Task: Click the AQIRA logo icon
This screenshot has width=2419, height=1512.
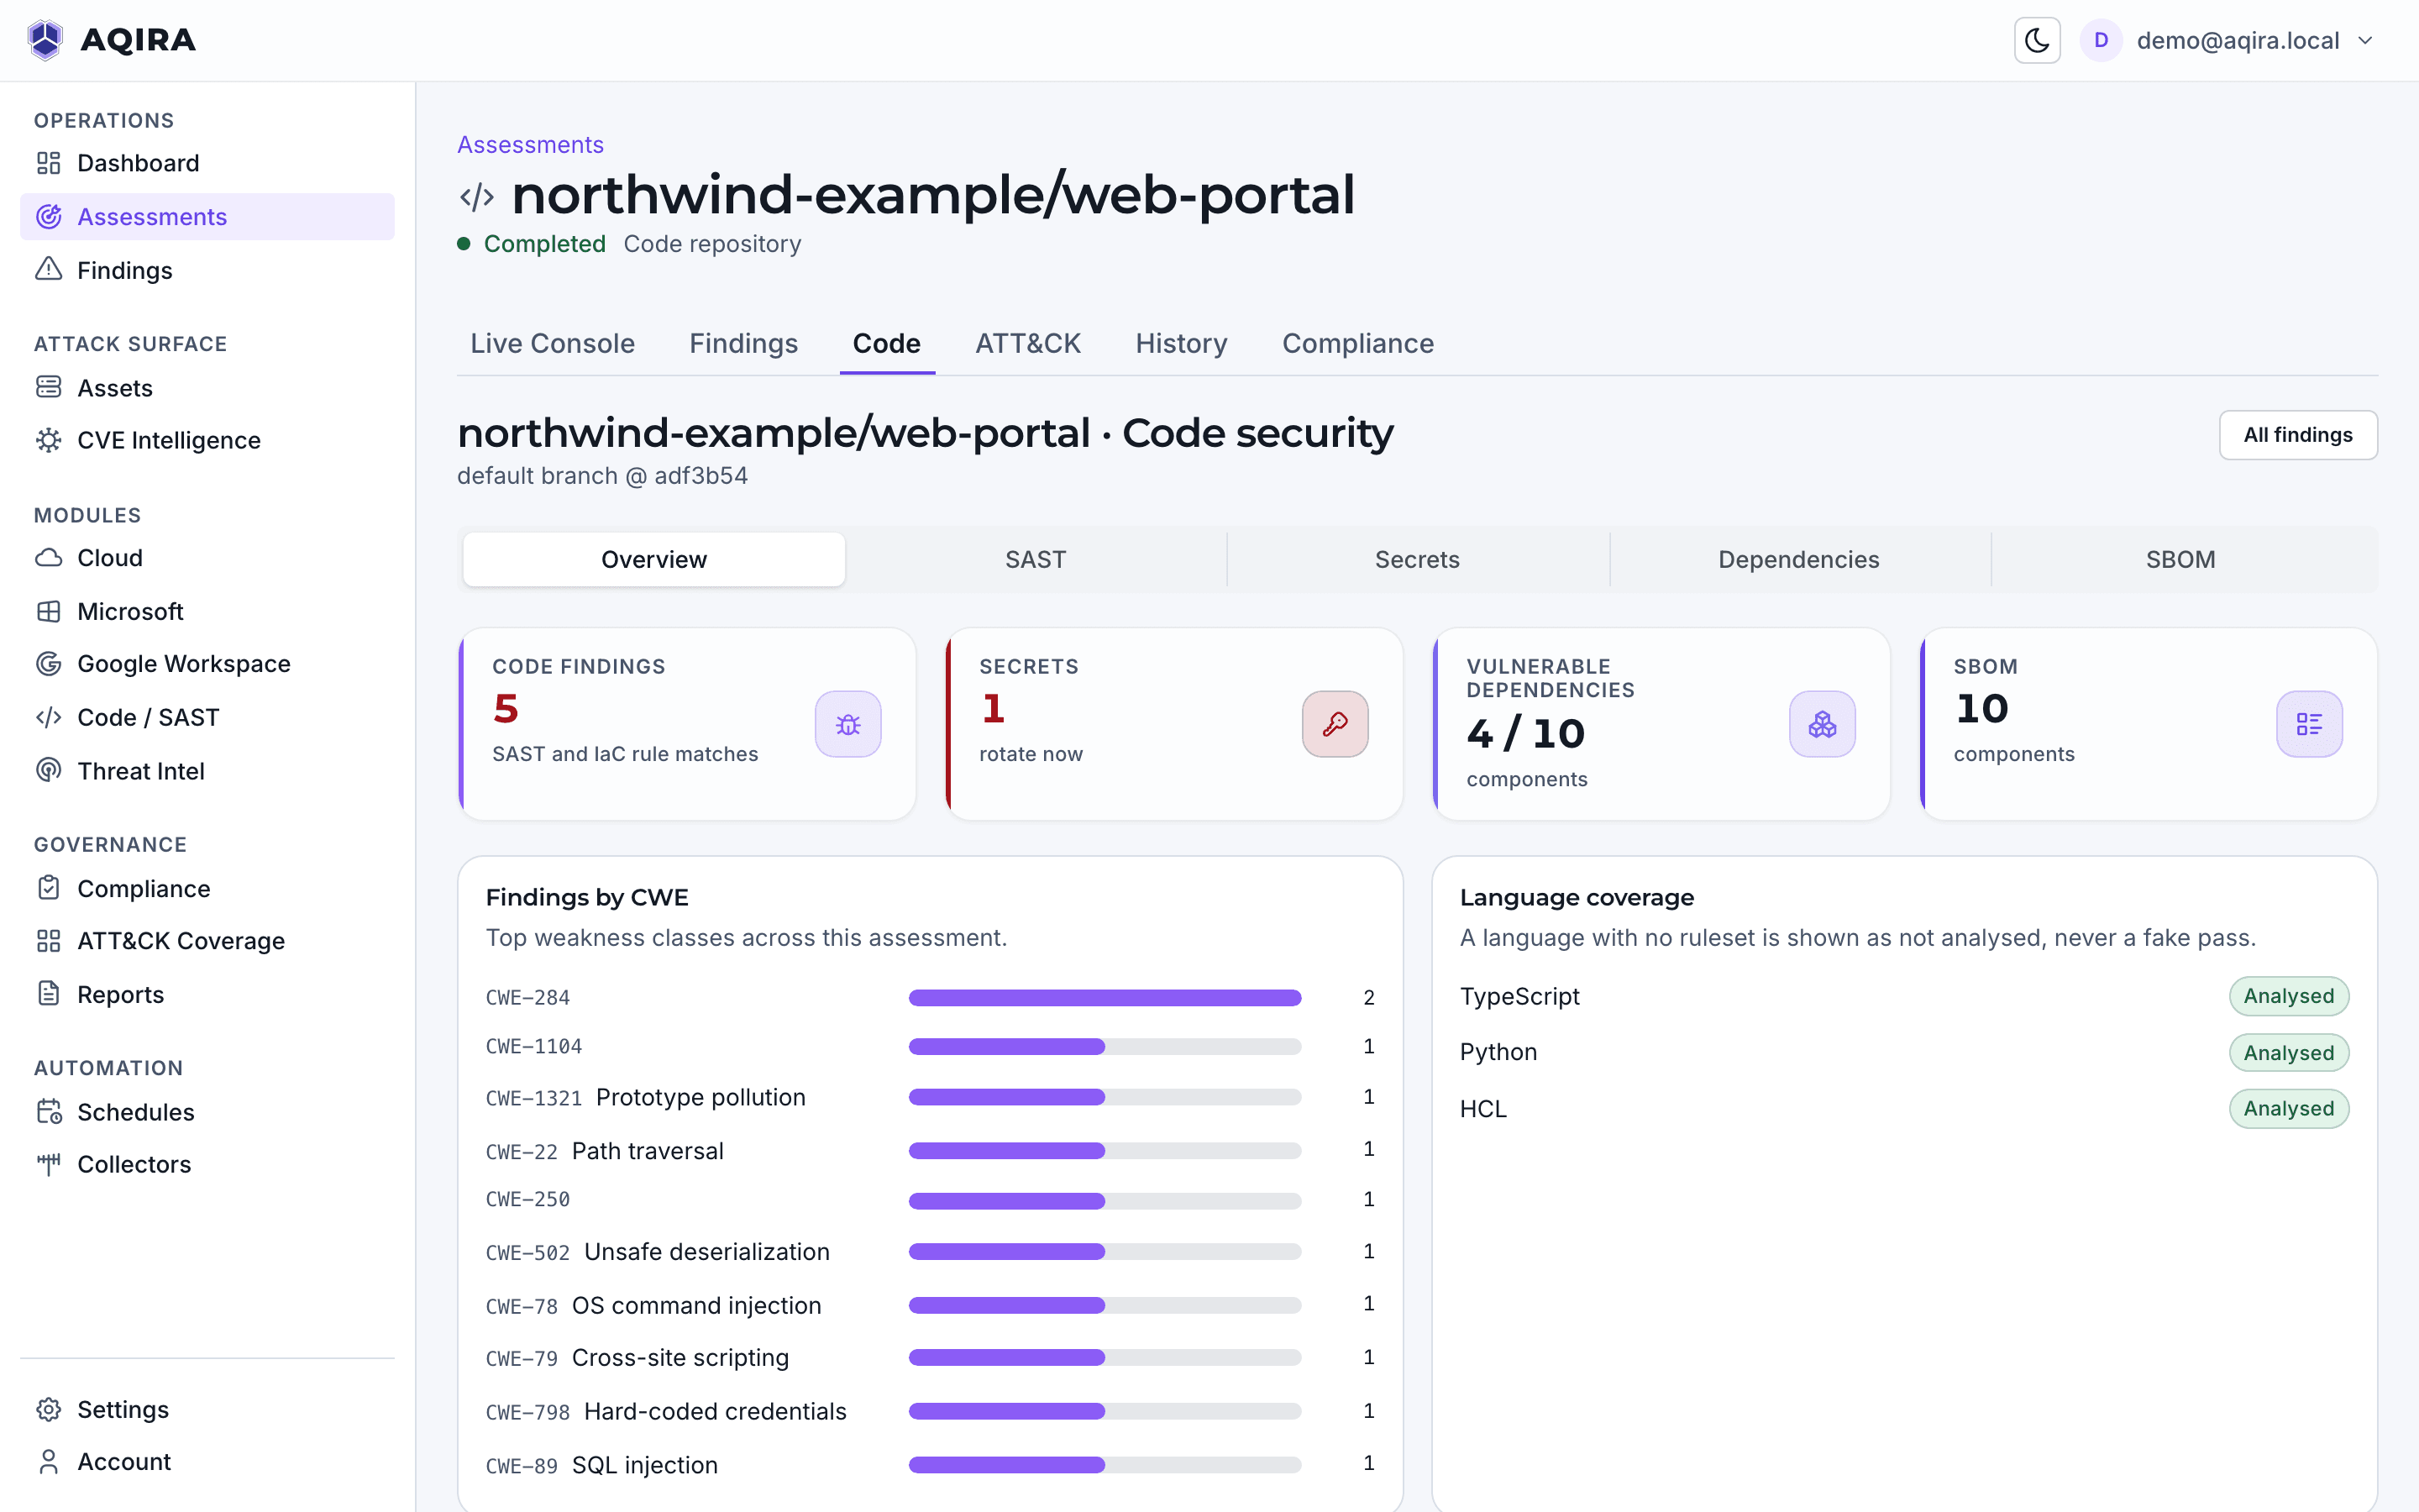Action: 45,40
